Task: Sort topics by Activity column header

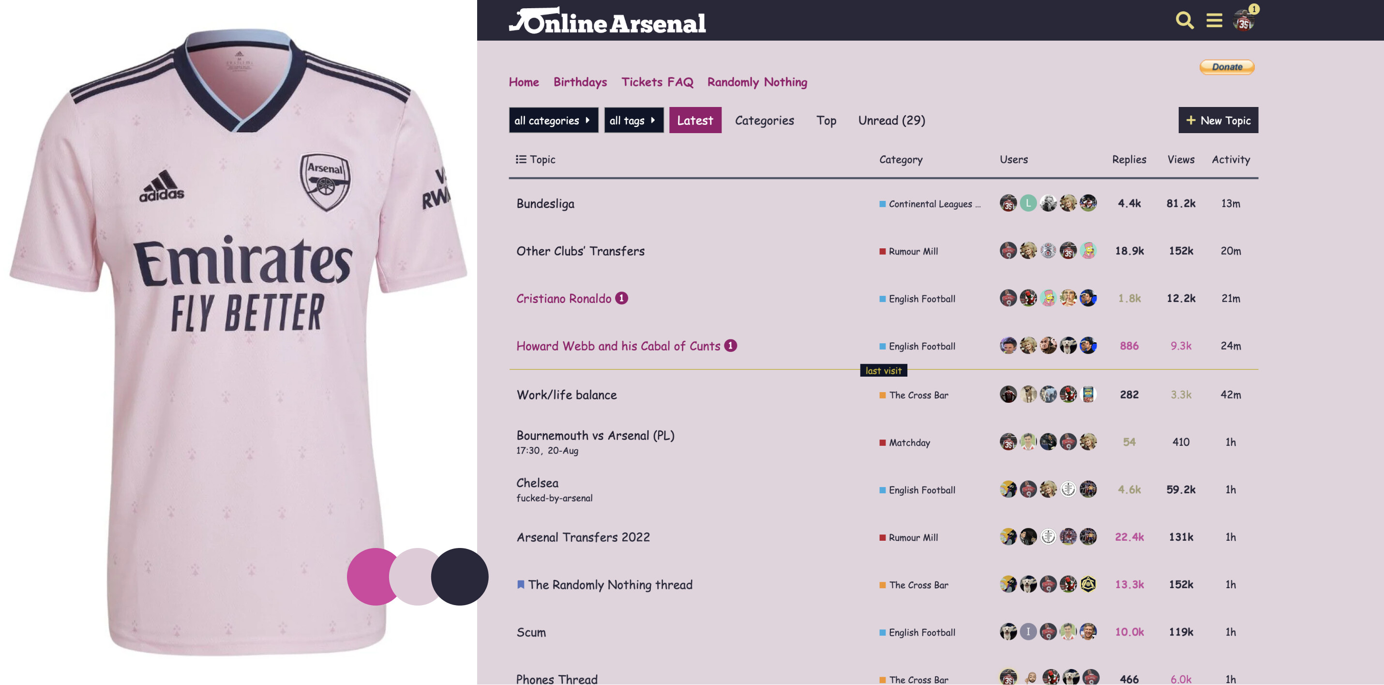Action: (1230, 159)
